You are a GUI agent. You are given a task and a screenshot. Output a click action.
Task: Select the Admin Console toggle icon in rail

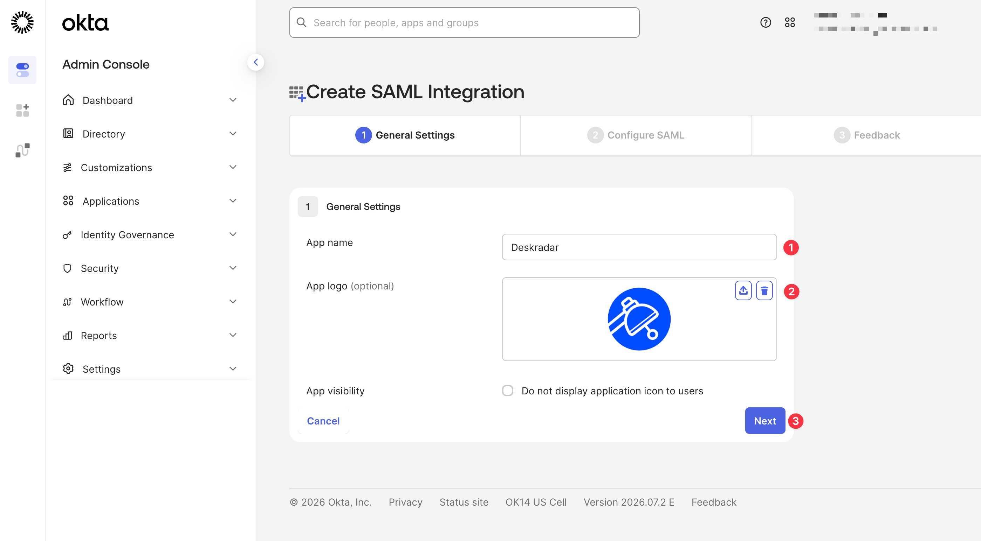pos(22,70)
